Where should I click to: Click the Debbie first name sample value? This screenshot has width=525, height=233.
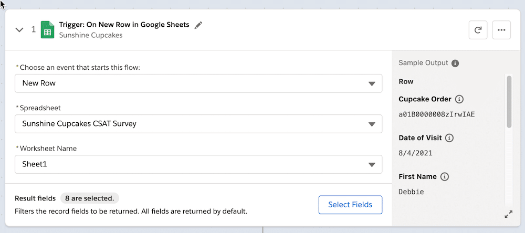[x=411, y=192]
